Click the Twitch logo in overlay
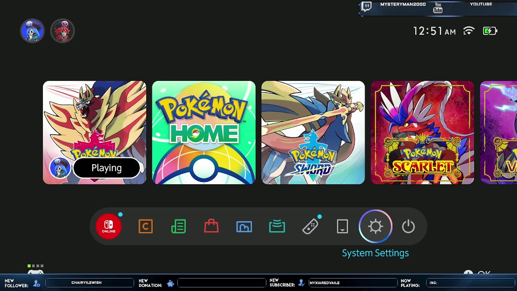This screenshot has width=517, height=291. [x=366, y=6]
